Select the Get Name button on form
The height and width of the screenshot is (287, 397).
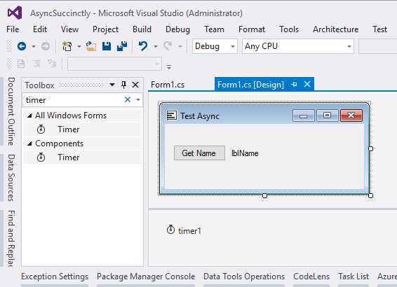coord(199,153)
